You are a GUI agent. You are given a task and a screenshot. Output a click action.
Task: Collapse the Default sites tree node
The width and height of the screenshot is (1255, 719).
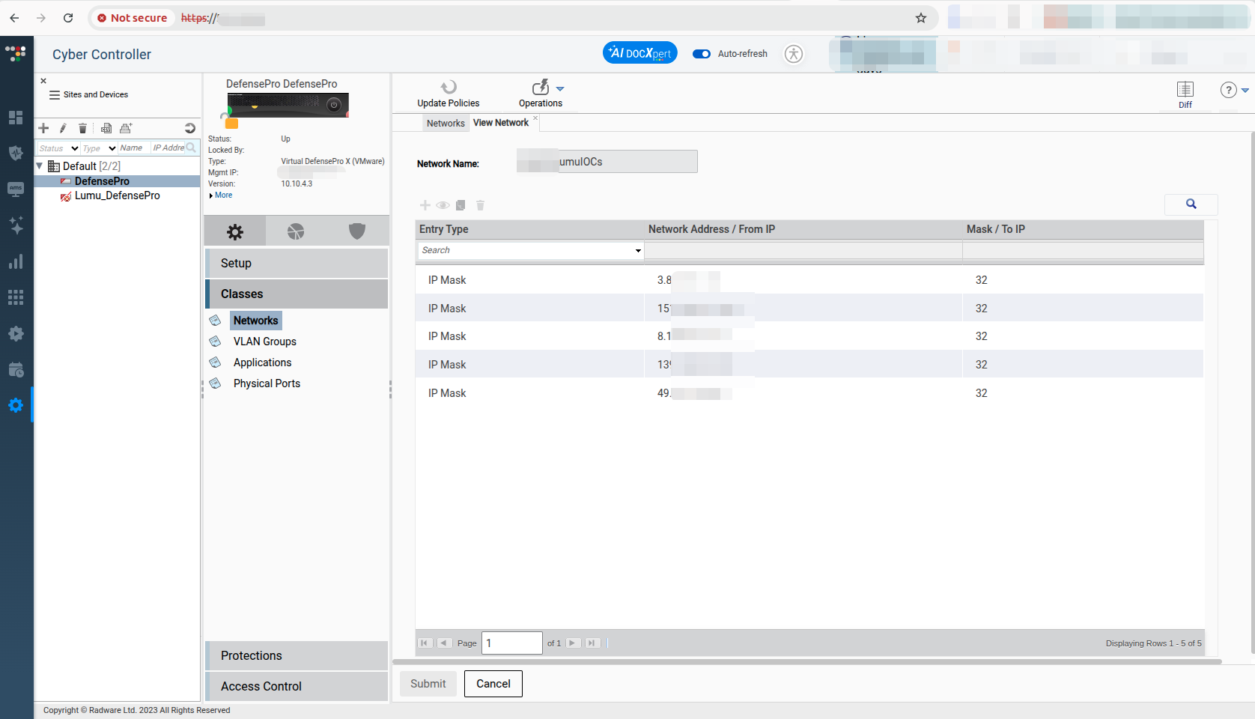coord(40,166)
